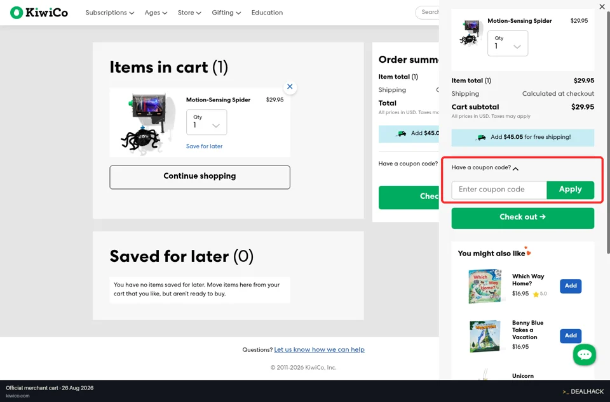Click the Continue shopping button
This screenshot has height=402, width=610.
pyautogui.click(x=200, y=178)
